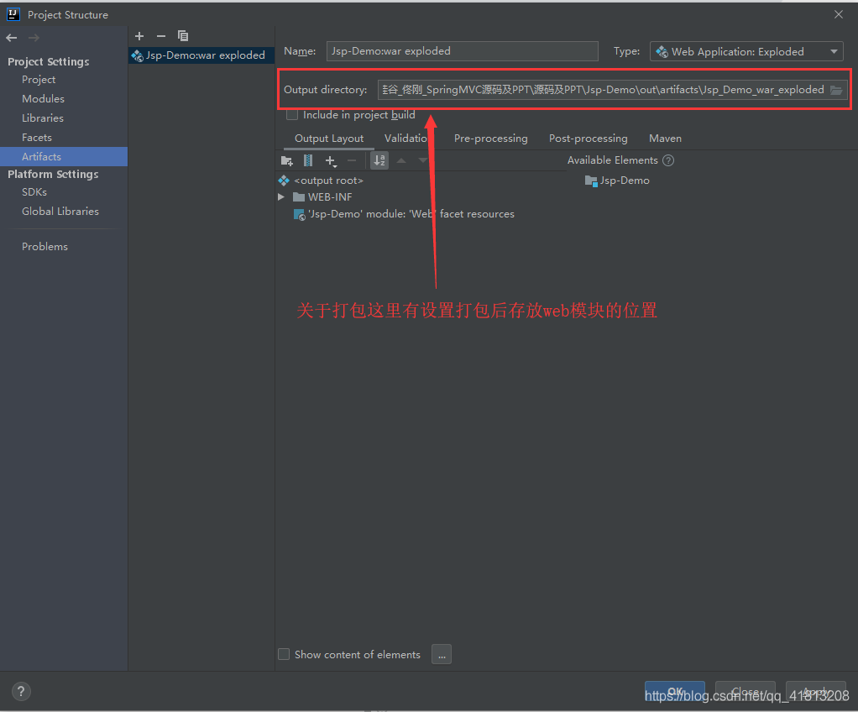Screen dimensions: 858x712
Task: Click the ellipsis button beside Show content
Action: (442, 654)
